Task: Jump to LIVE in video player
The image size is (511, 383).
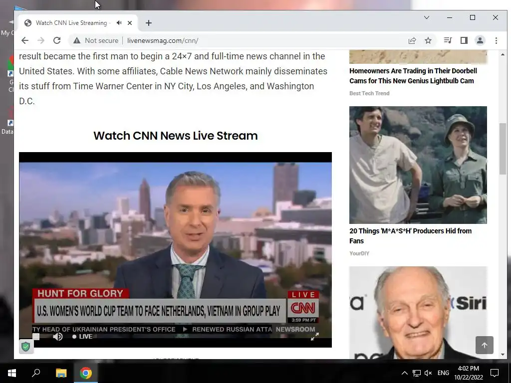Action: point(82,337)
